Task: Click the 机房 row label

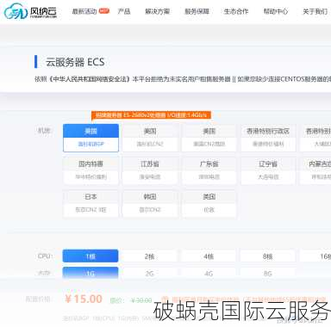Action: pos(44,131)
